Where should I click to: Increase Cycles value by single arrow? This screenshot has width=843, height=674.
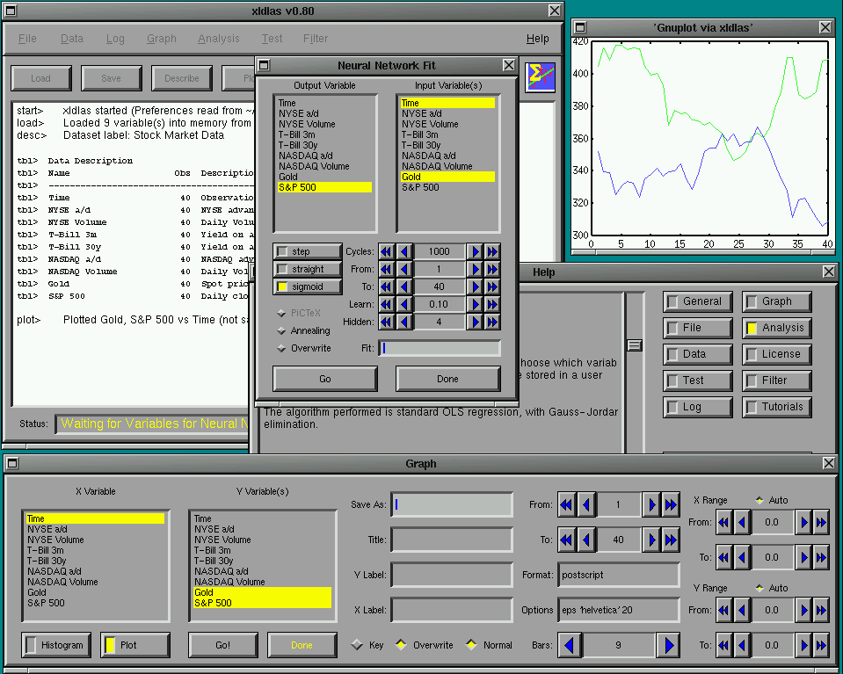pyautogui.click(x=475, y=251)
